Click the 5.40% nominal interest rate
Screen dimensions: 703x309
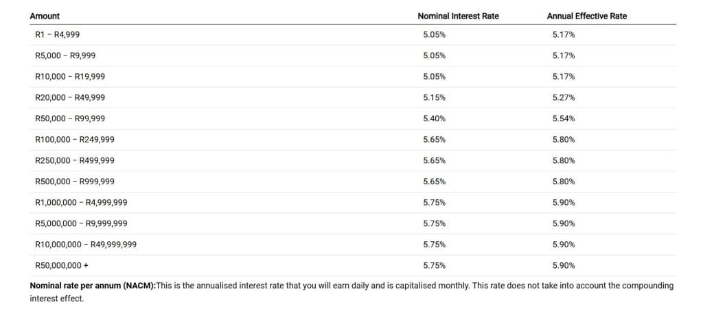tap(434, 119)
